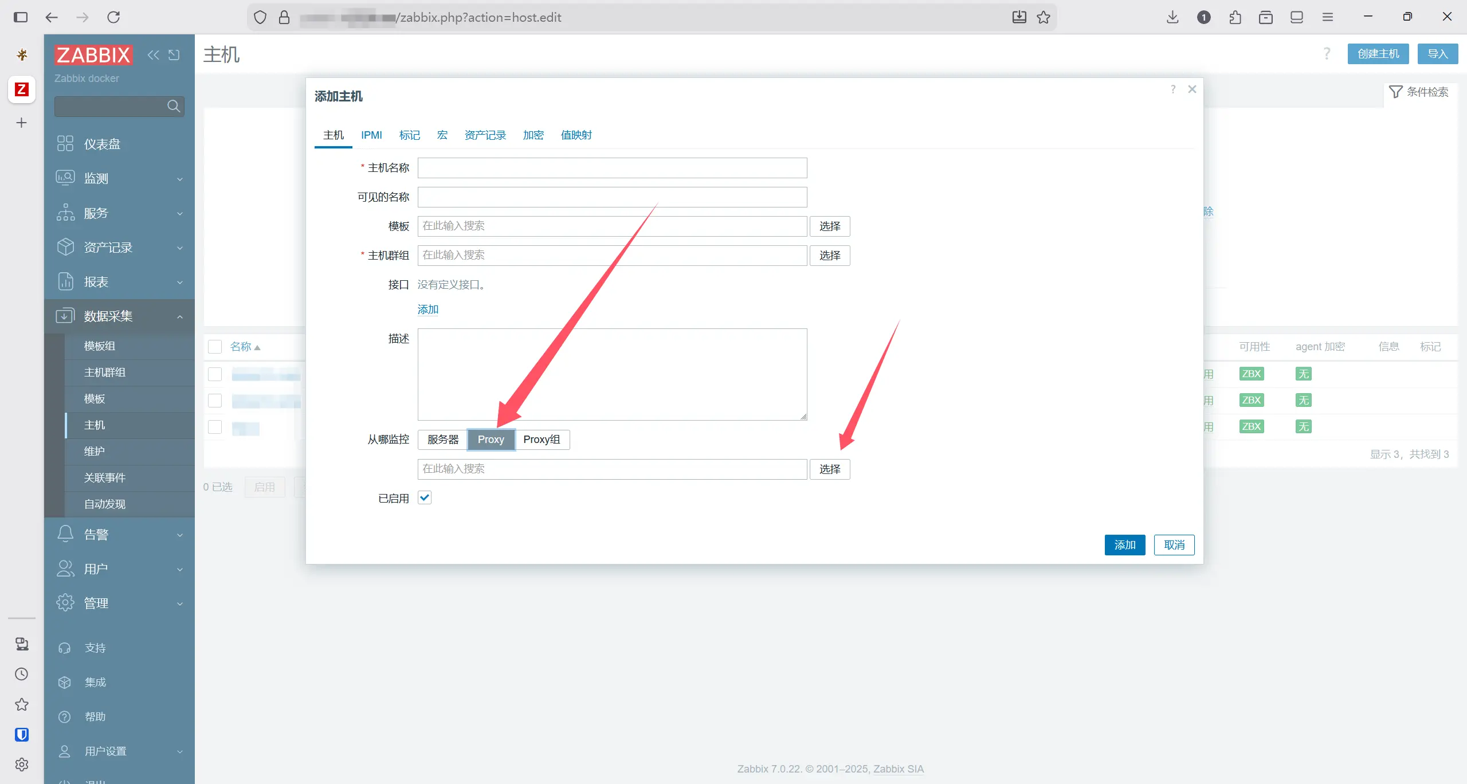Image resolution: width=1467 pixels, height=784 pixels.
Task: Click the dialog help question mark icon
Action: coord(1173,89)
